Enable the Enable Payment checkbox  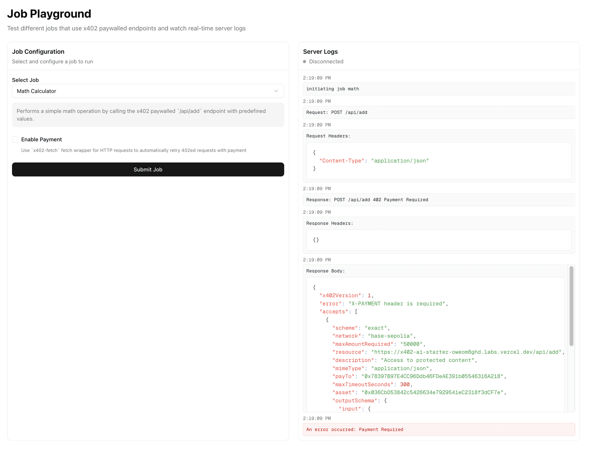(x=15, y=140)
